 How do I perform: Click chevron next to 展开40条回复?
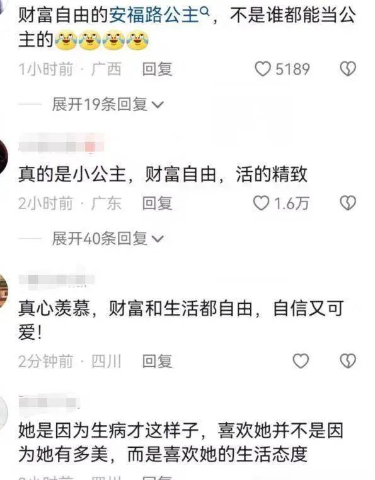158,239
